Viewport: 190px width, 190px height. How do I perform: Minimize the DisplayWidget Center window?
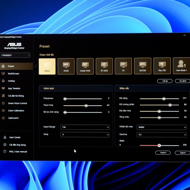click(x=185, y=35)
